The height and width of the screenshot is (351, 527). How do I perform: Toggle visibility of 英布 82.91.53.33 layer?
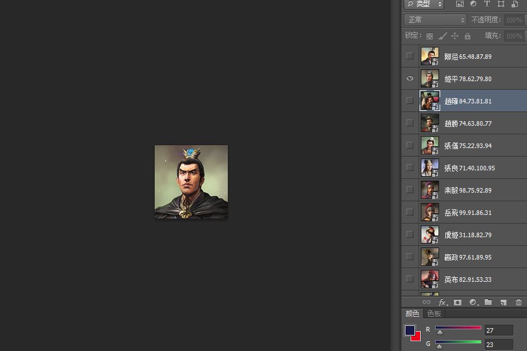(410, 278)
